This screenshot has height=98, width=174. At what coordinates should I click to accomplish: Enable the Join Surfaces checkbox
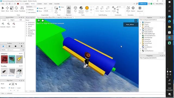pos(27,13)
